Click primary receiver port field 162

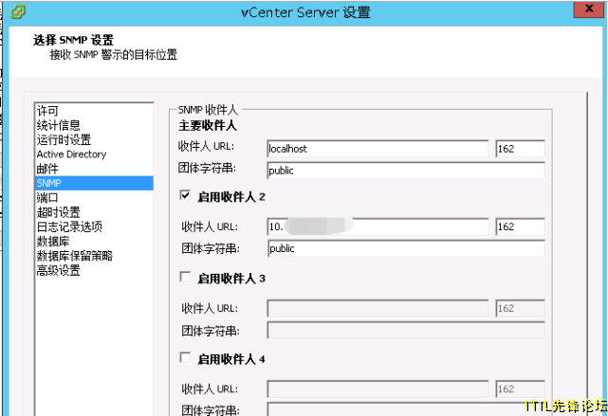(520, 149)
